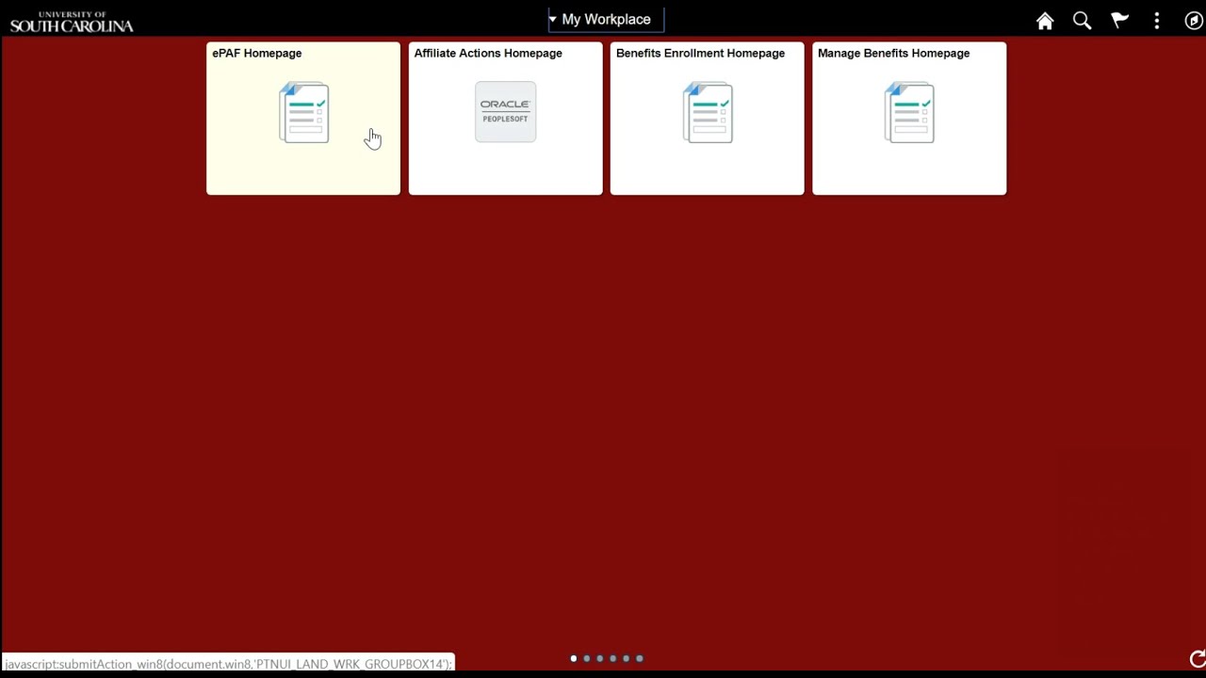This screenshot has height=678, width=1206.
Task: Select the sixth homepage pagination dot
Action: click(640, 658)
